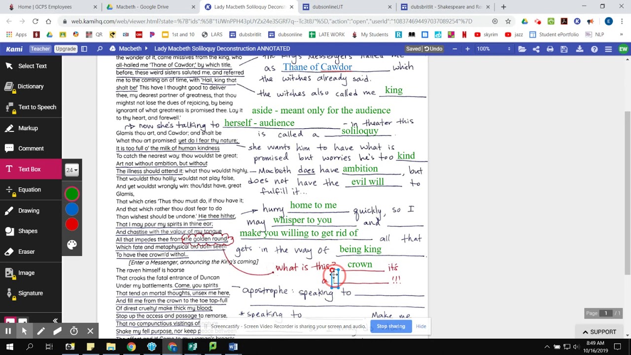Screen dimensions: 631x355
Task: Pick the green text color
Action: [72, 194]
